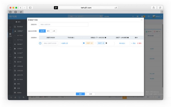This screenshot has width=171, height=107.
Task: Click help icon beside 自动下一步
Action: tap(106, 43)
